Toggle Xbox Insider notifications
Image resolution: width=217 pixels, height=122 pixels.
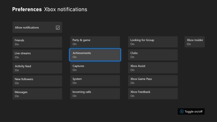[x=195, y=42]
